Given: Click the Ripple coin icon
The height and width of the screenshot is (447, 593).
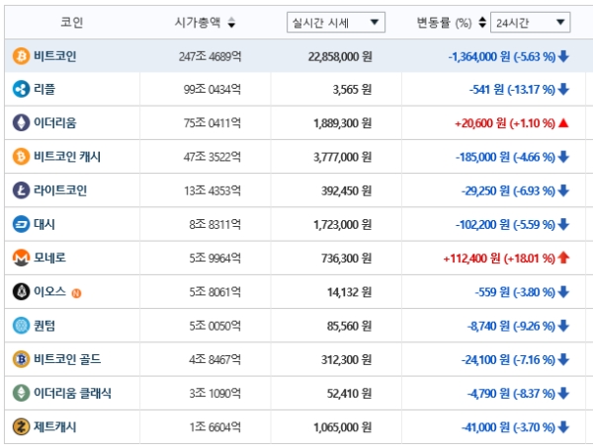Looking at the screenshot, I should pos(21,90).
